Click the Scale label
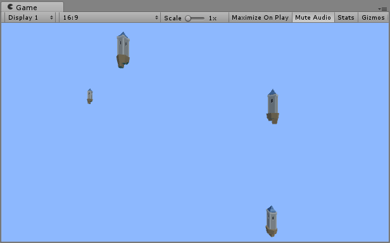 173,18
